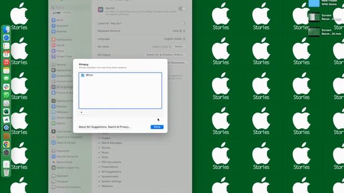The image size is (344, 193).
Task: Launch Music app from the dock
Action: (6, 62)
